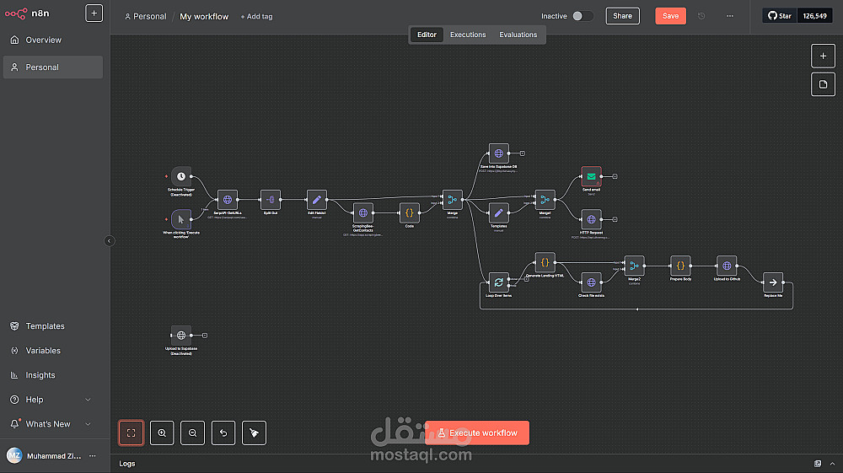Open the add node plus panel
Image resolution: width=843 pixels, height=473 pixels.
click(823, 56)
